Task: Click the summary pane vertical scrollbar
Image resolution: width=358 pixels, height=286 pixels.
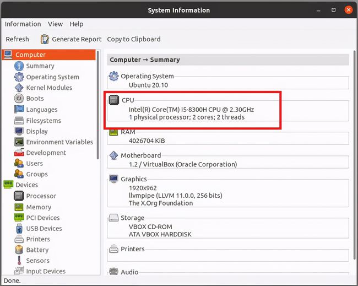Action: click(355, 155)
